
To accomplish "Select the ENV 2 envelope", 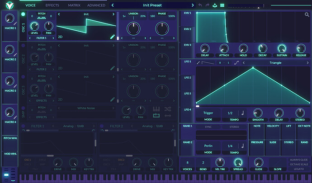I will (187, 29).
